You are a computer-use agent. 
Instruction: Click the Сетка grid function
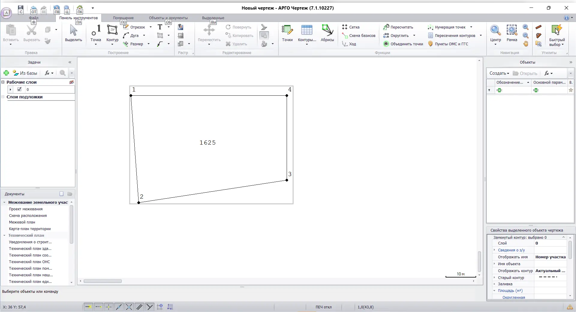[x=351, y=27]
